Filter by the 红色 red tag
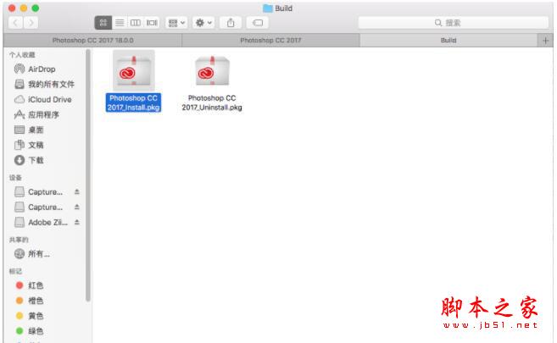Screen dimensions: 557x343 click(x=30, y=285)
